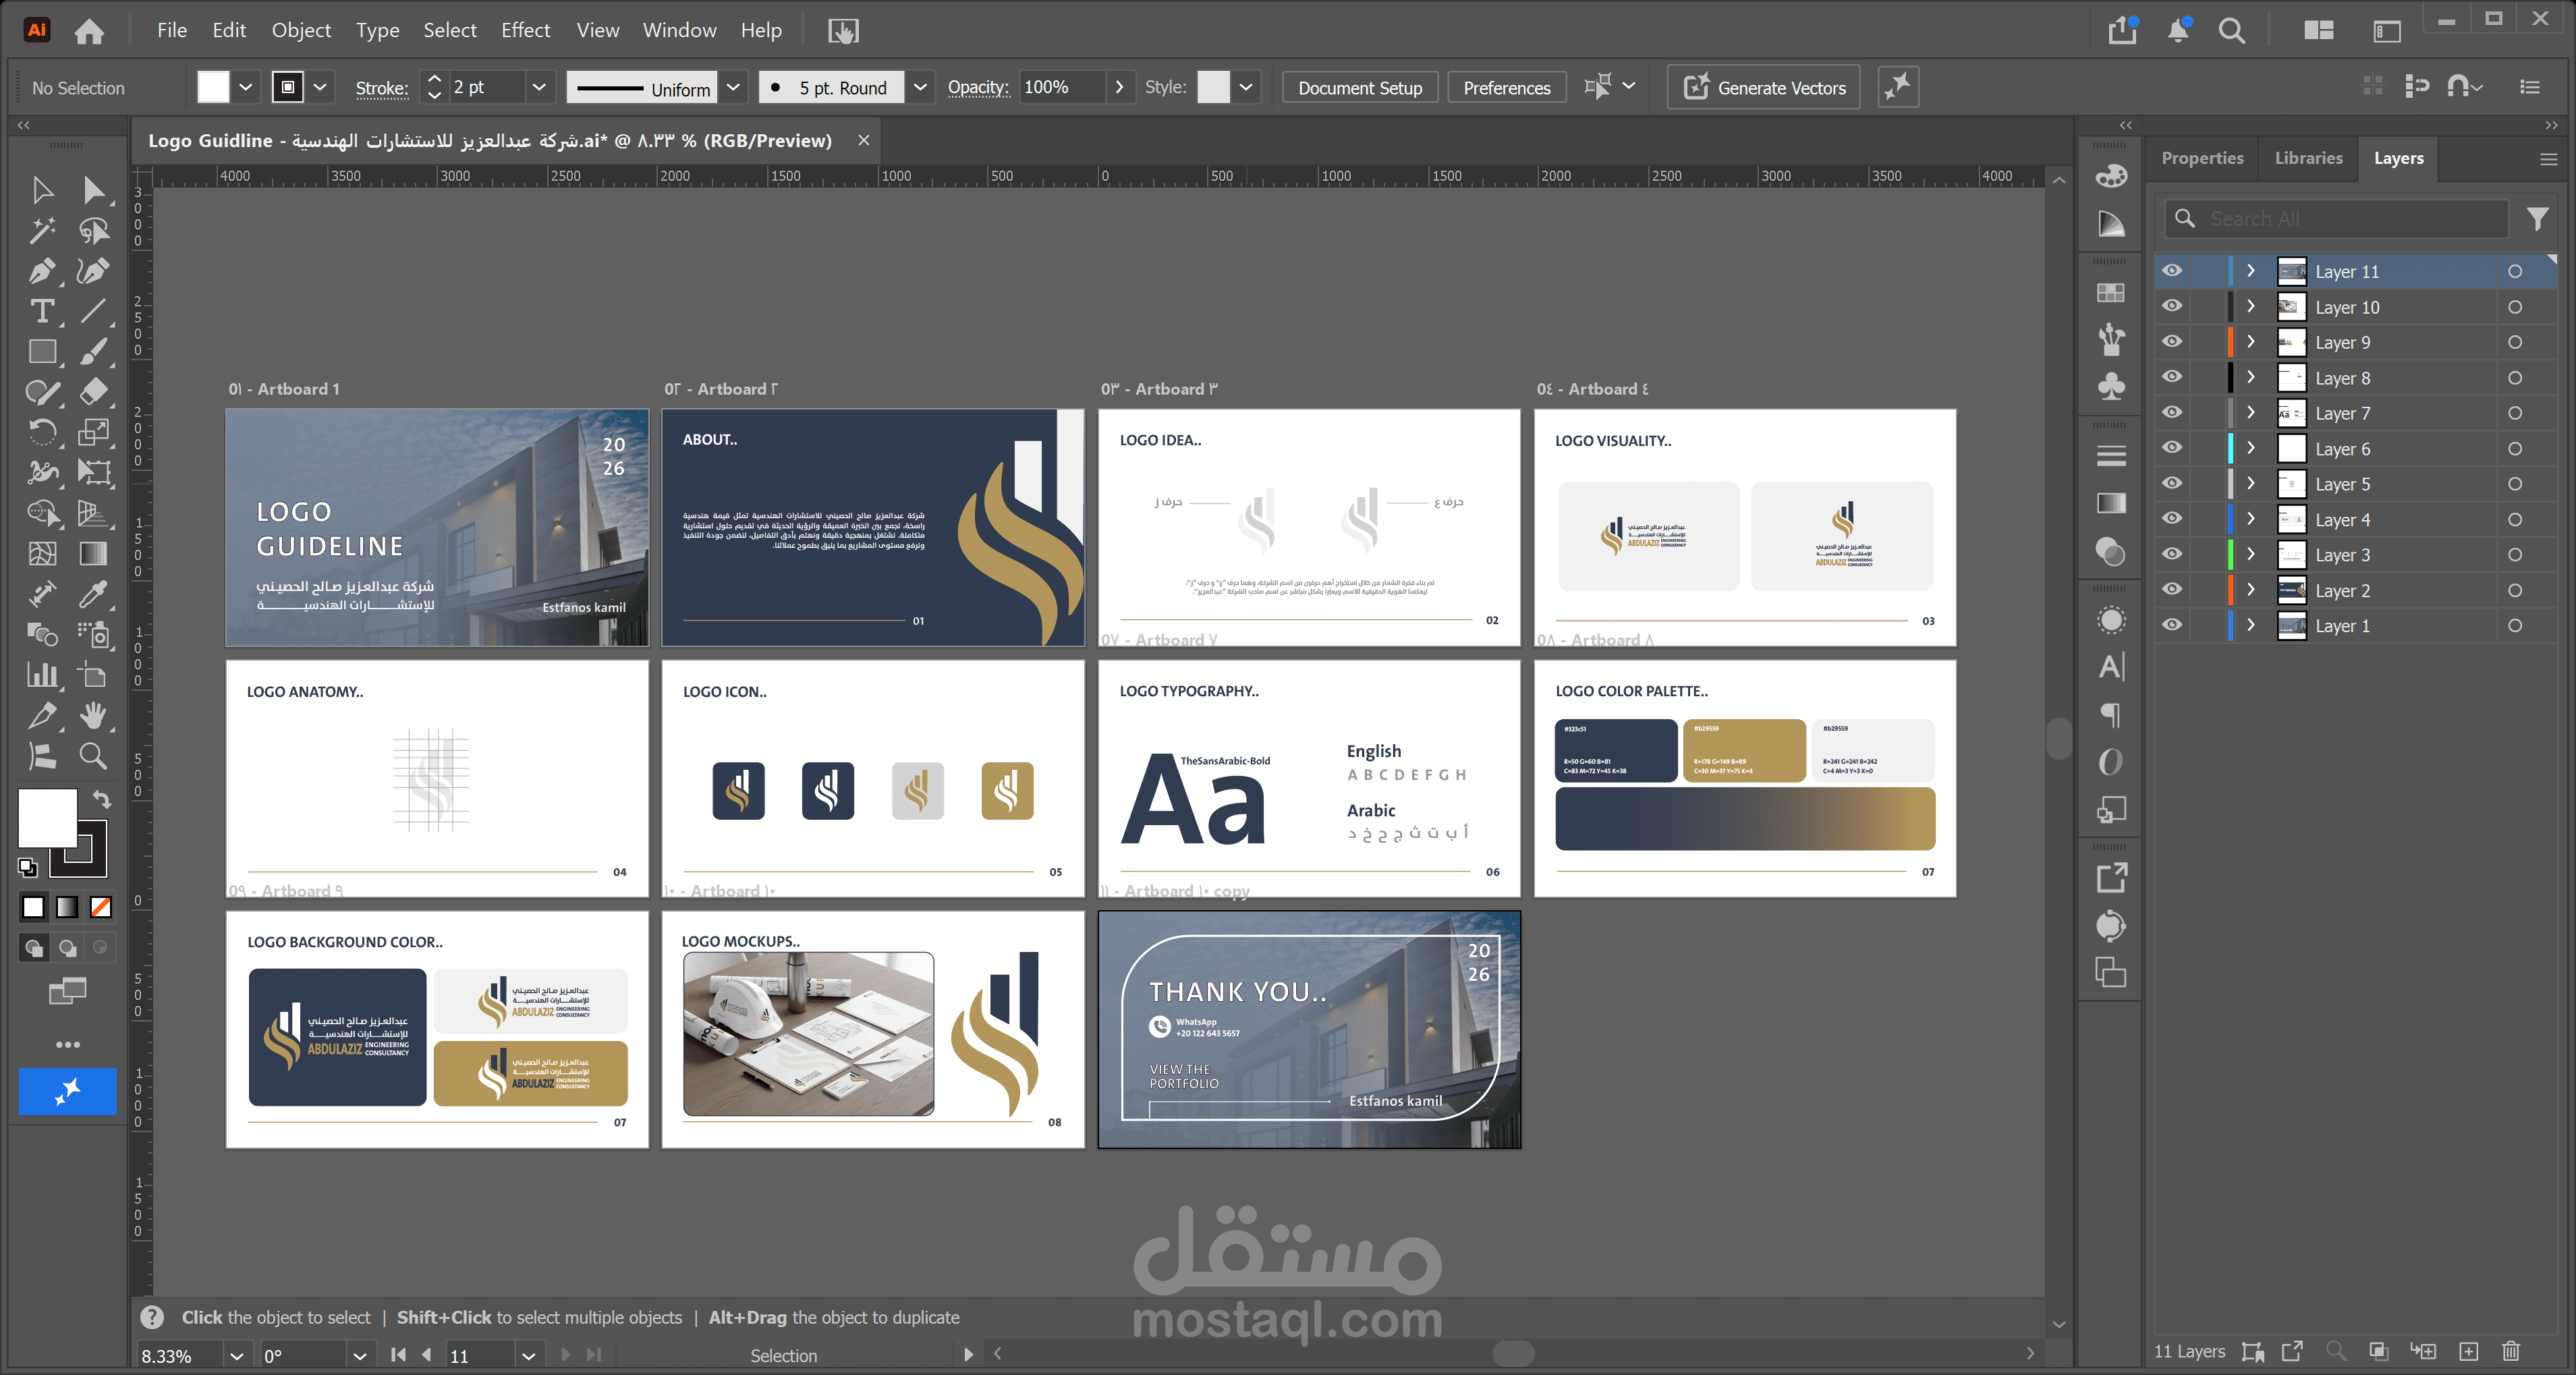Open the Window menu

coord(679,30)
